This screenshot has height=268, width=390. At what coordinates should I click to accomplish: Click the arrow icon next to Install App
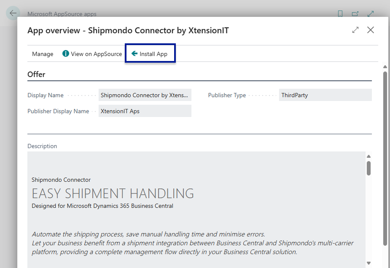134,54
